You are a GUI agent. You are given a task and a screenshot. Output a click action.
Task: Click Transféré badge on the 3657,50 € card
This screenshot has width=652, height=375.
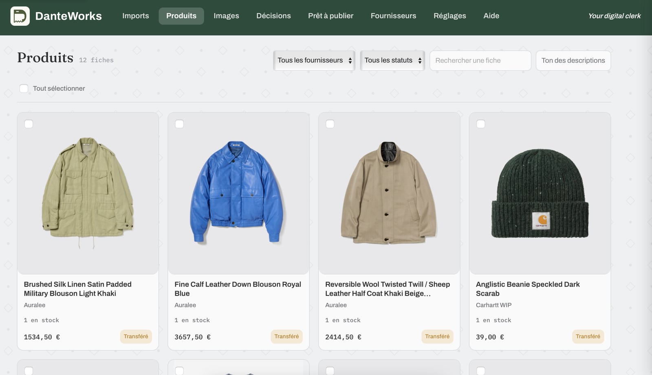pos(286,337)
